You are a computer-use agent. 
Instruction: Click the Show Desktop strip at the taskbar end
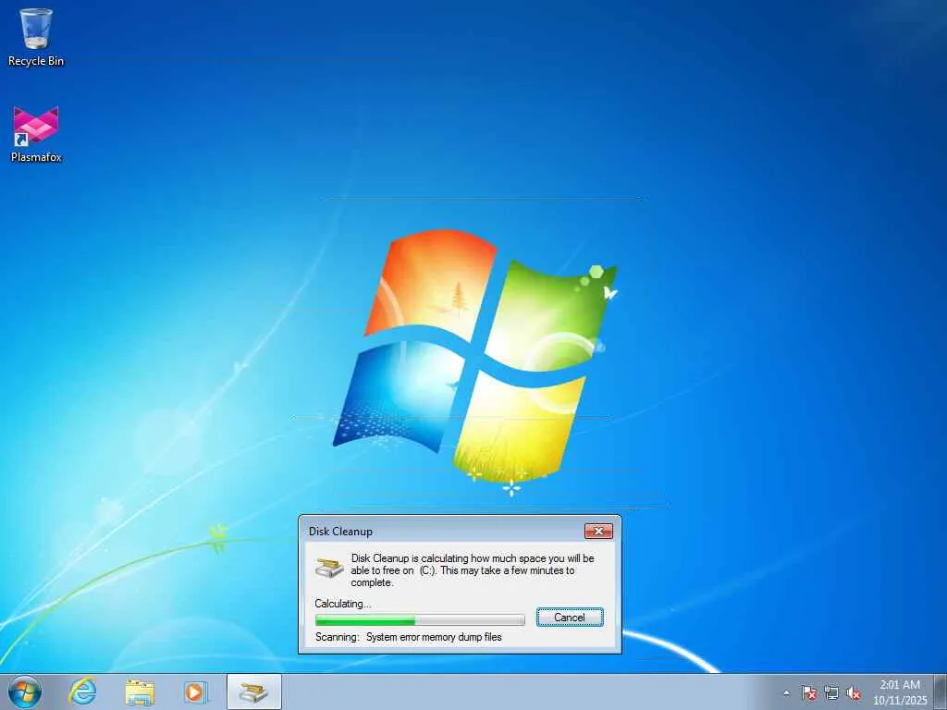pos(941,692)
